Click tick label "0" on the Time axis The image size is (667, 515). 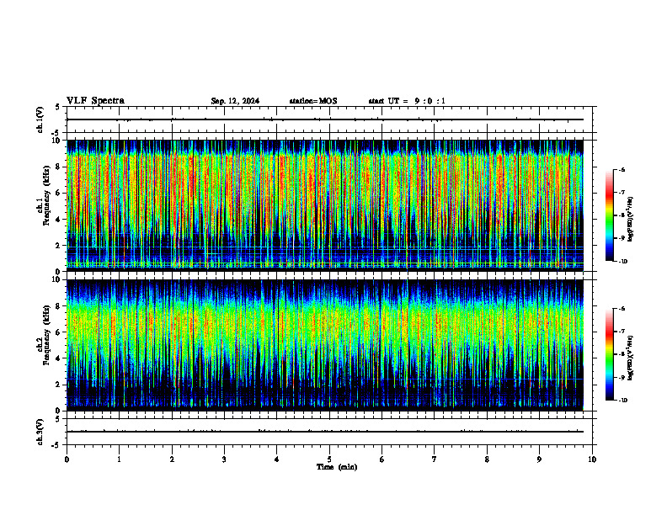tap(67, 459)
